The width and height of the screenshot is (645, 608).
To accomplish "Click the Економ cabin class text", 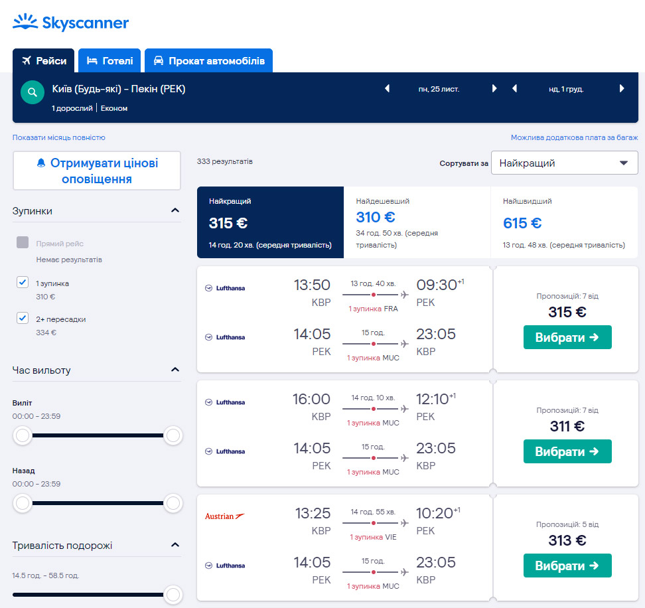I will click(114, 108).
